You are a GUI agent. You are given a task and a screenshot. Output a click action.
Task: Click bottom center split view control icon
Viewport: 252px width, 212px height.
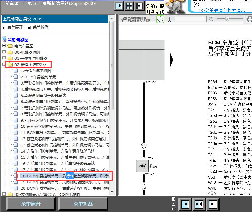[x=199, y=203]
